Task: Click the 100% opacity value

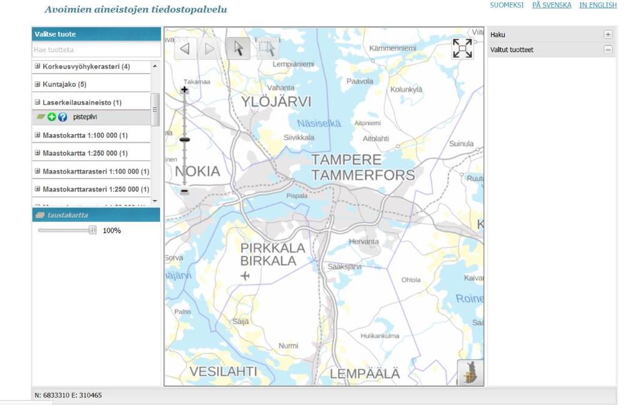Action: pos(112,231)
